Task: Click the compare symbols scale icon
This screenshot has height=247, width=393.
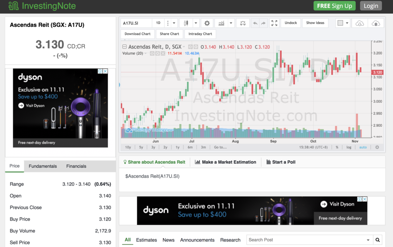Action: tap(243, 23)
